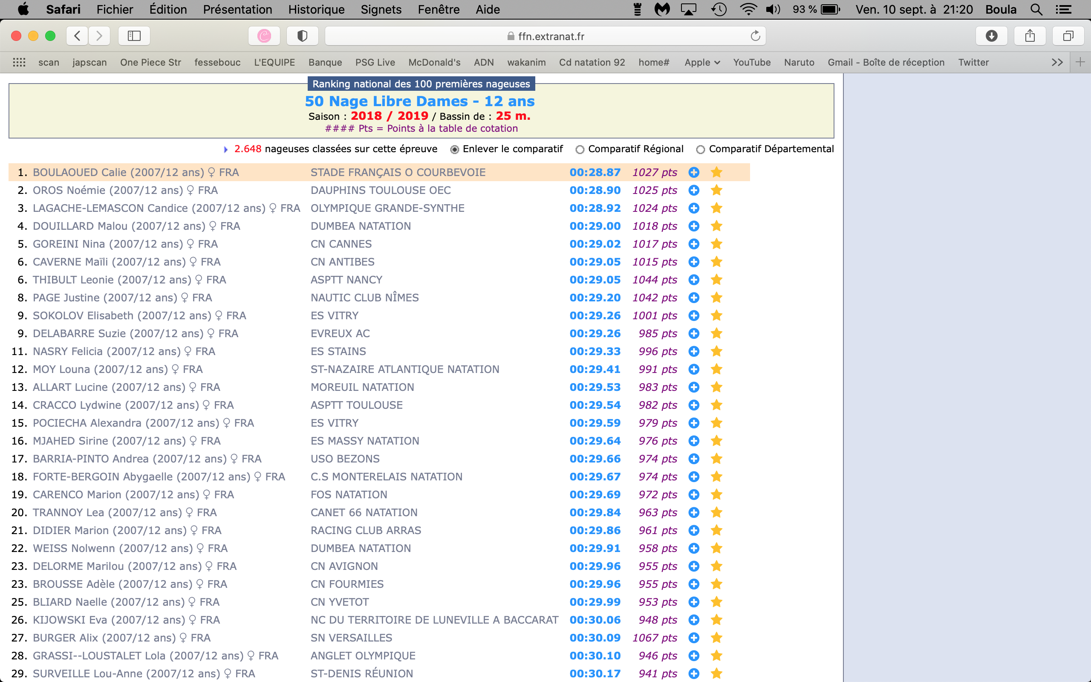Select Enlever le comparatif radio
Viewport: 1091px width, 682px height.
(x=455, y=149)
